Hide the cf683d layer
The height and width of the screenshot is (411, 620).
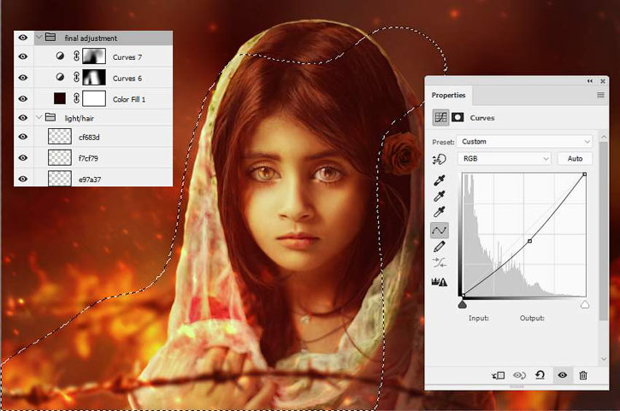point(23,137)
